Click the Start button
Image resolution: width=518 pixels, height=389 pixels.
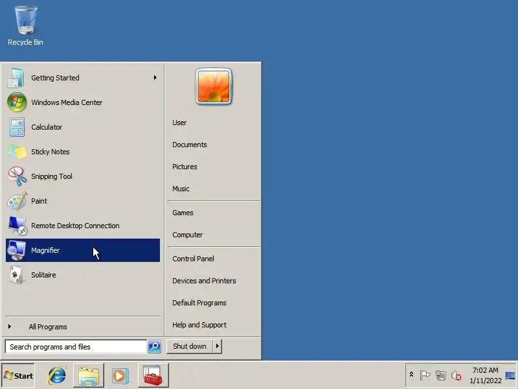(x=18, y=375)
